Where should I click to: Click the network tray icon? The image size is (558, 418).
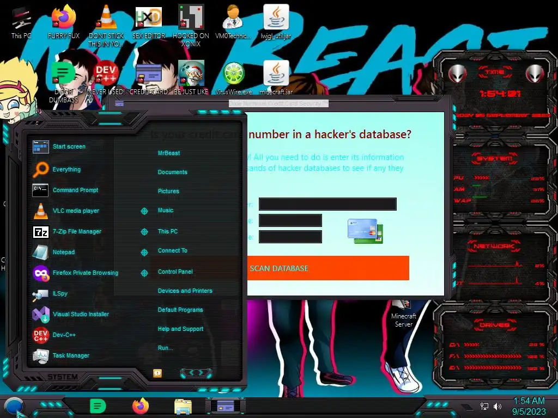coord(484,406)
